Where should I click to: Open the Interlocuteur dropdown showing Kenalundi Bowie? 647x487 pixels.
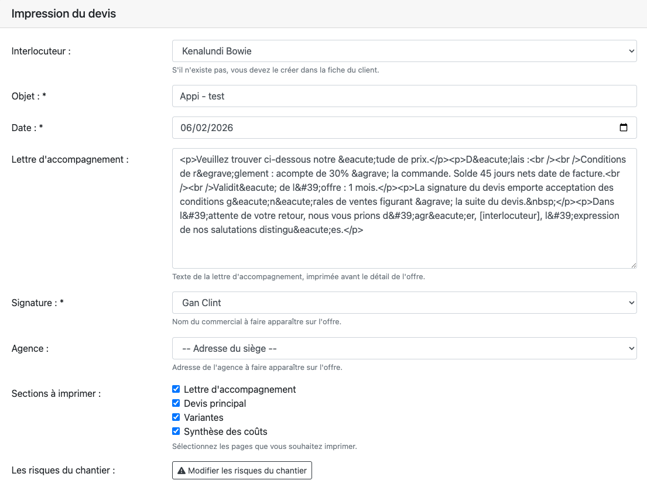404,51
